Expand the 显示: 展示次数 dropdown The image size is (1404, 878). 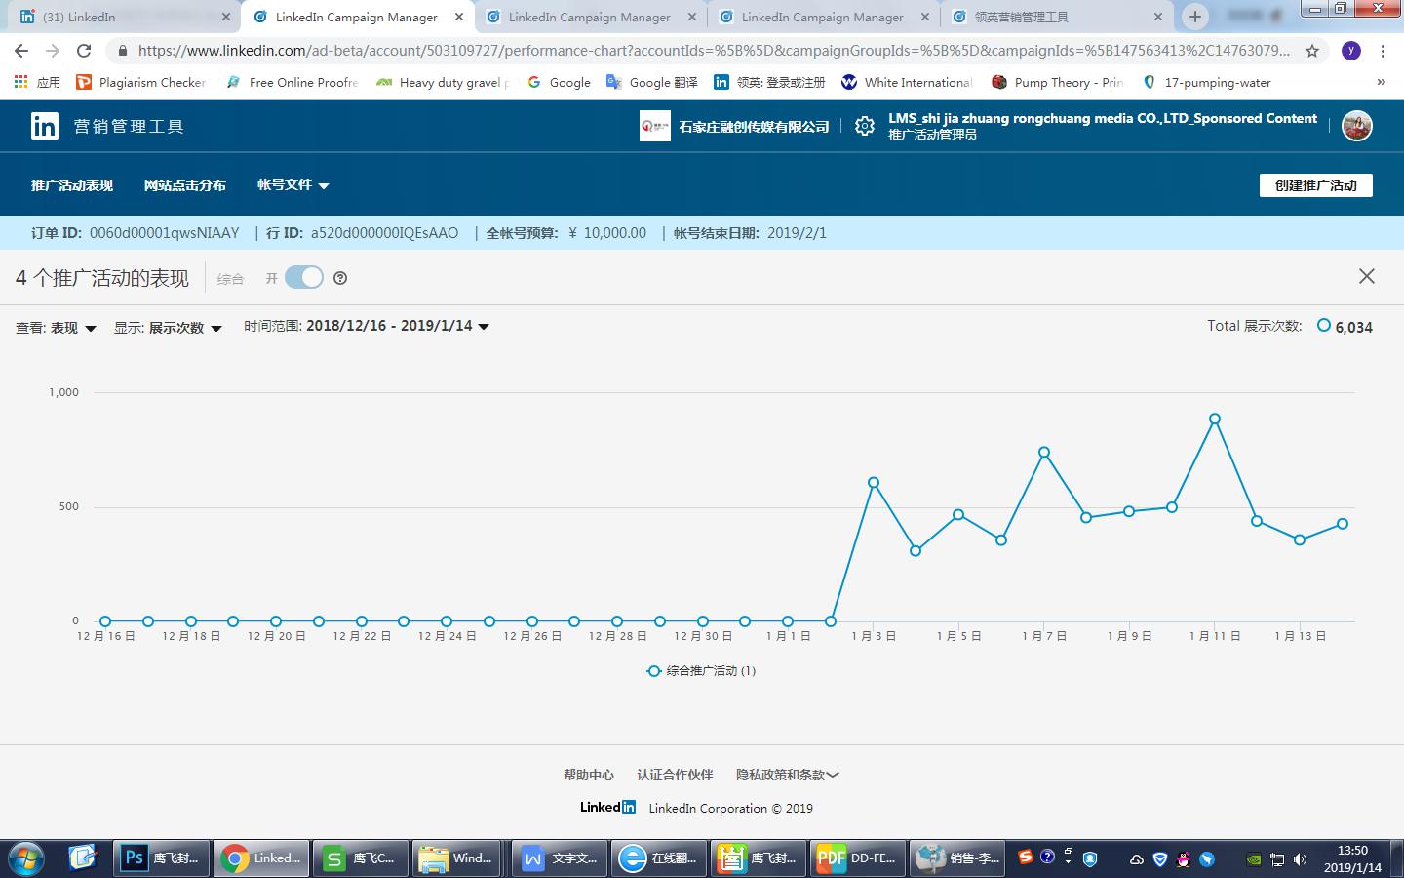coord(168,328)
